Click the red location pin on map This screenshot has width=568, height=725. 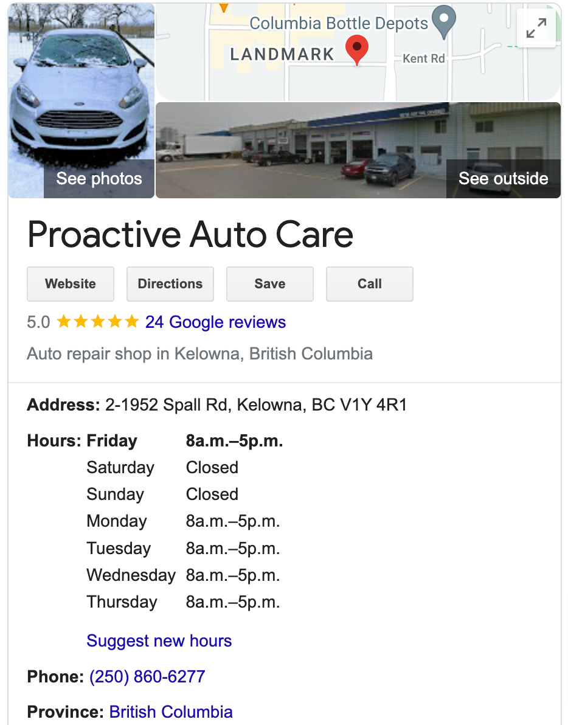tap(357, 50)
